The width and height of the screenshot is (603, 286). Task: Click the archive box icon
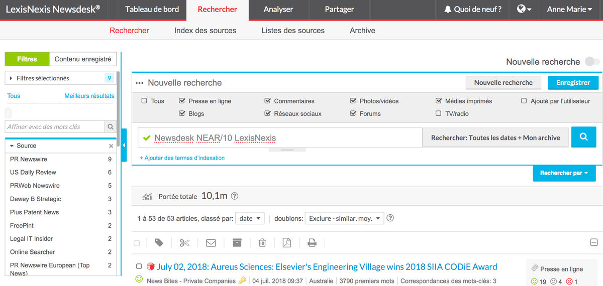pos(237,243)
